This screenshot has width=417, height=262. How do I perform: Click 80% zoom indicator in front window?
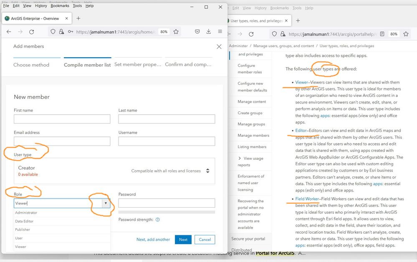(164, 32)
